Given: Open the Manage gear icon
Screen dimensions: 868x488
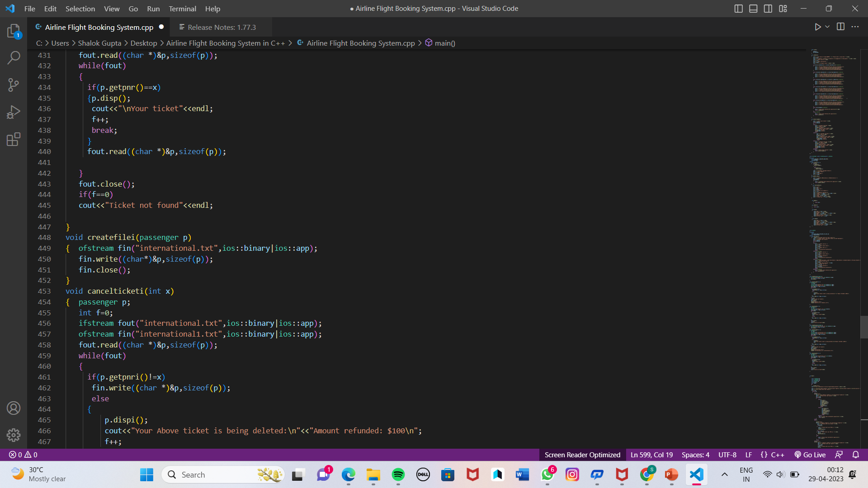Looking at the screenshot, I should [14, 435].
